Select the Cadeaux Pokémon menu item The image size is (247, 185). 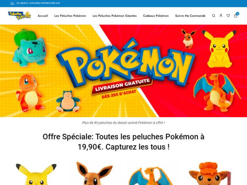pos(156,16)
